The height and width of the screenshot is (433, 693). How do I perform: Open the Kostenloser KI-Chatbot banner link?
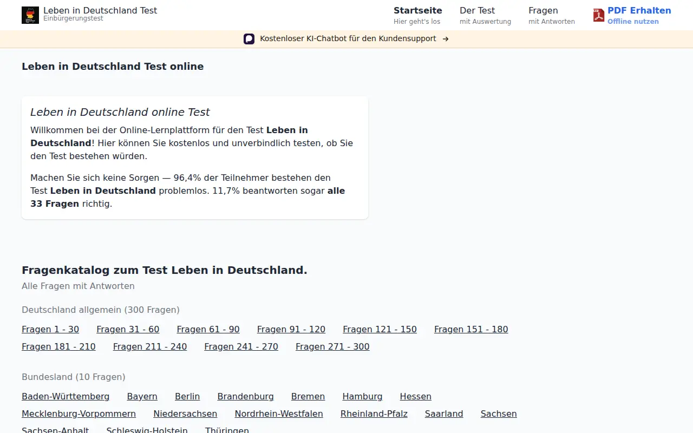tap(348, 39)
